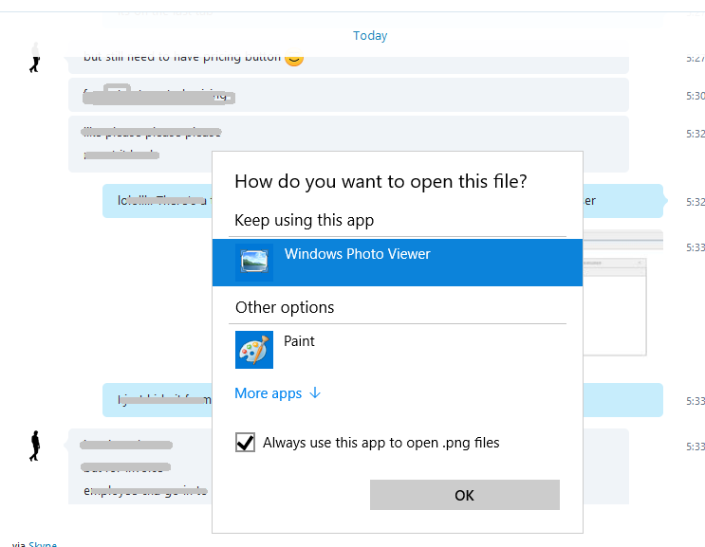Click the upper contact avatar in Skype chat
The height and width of the screenshot is (547, 705).
[34, 58]
